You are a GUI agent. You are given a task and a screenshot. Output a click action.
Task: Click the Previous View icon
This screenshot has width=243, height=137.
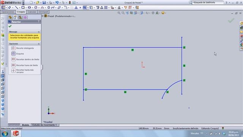coord(127,13)
